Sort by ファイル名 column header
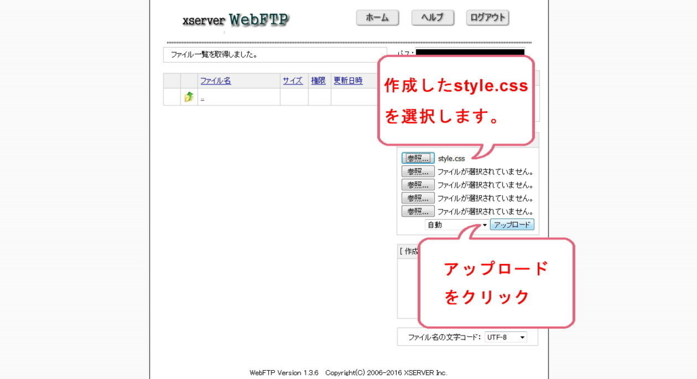 click(x=216, y=80)
